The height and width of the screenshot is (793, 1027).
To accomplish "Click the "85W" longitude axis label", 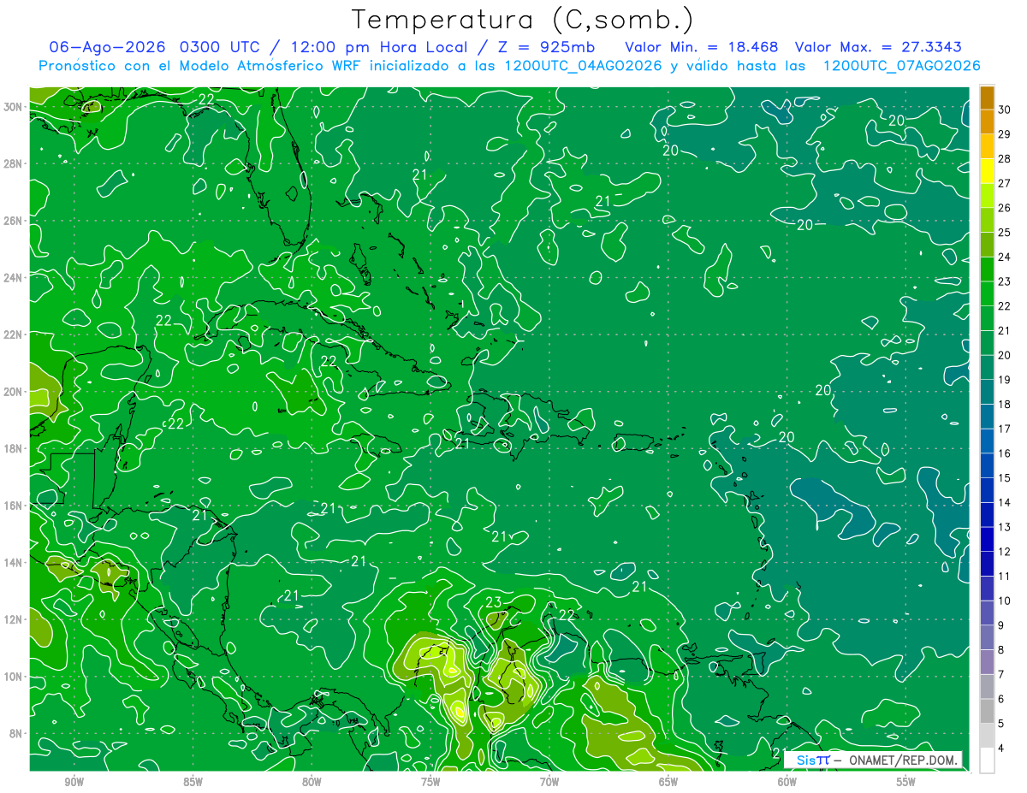I will pos(193,781).
